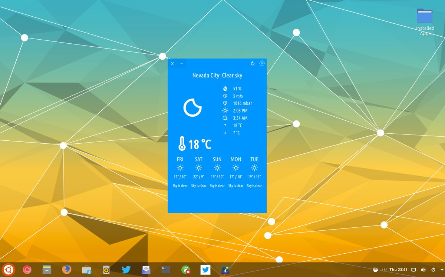Open the file manager in dock
The width and height of the screenshot is (445, 277).
click(x=47, y=270)
